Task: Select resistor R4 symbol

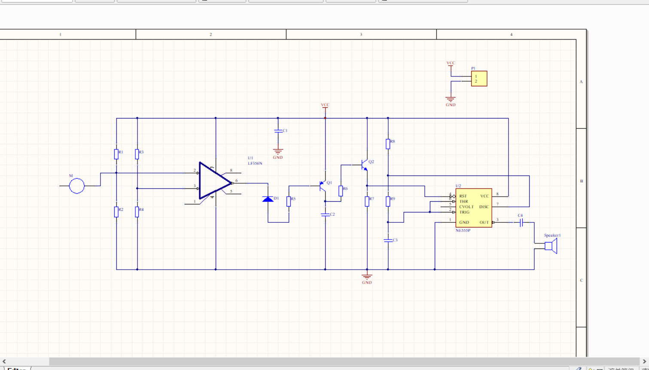Action: click(x=137, y=212)
